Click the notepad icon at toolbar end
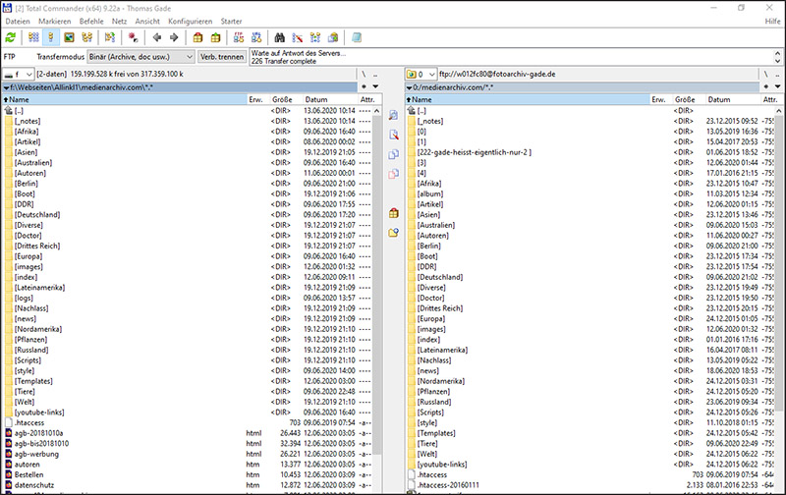Viewport: 786px width, 495px height. click(357, 37)
